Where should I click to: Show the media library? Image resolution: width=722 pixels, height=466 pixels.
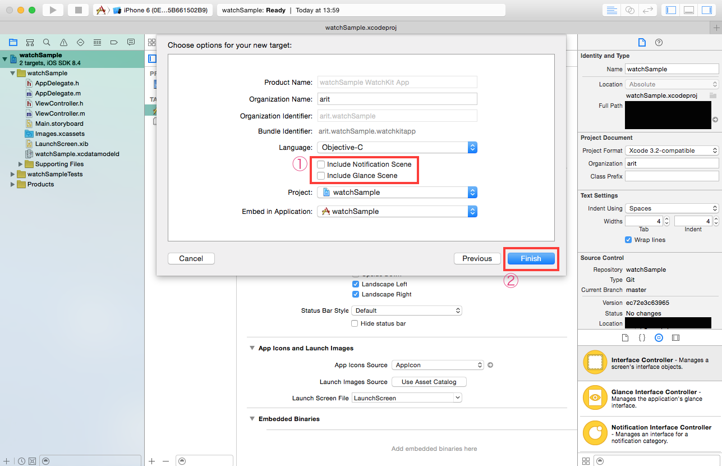click(675, 338)
